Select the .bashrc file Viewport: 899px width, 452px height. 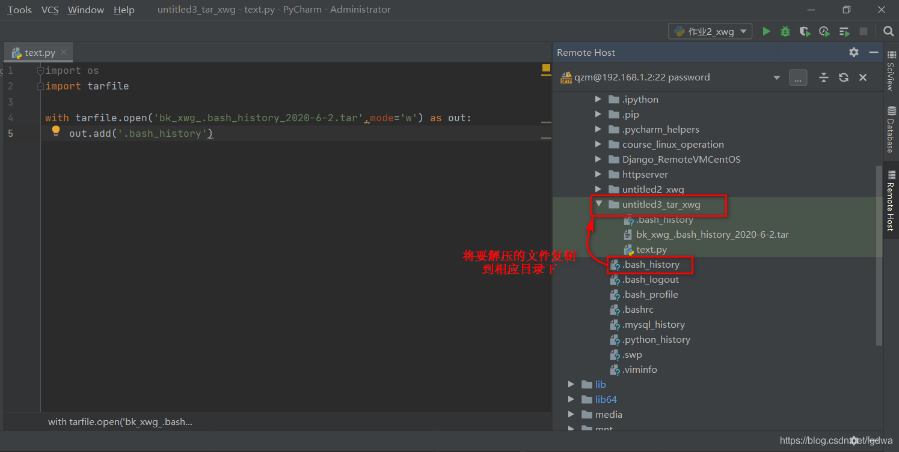pos(637,309)
